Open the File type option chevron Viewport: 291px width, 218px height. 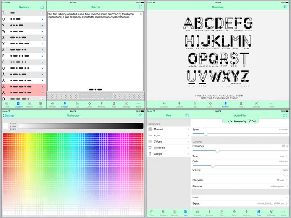(287, 186)
